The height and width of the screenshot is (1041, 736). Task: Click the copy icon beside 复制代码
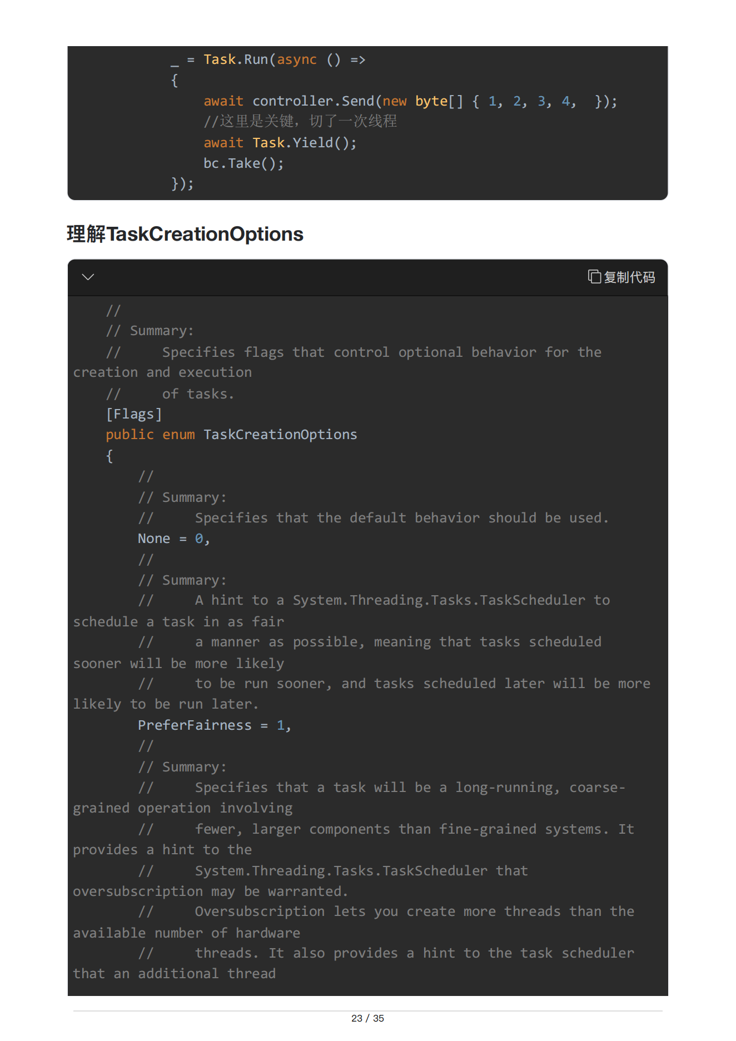click(594, 276)
